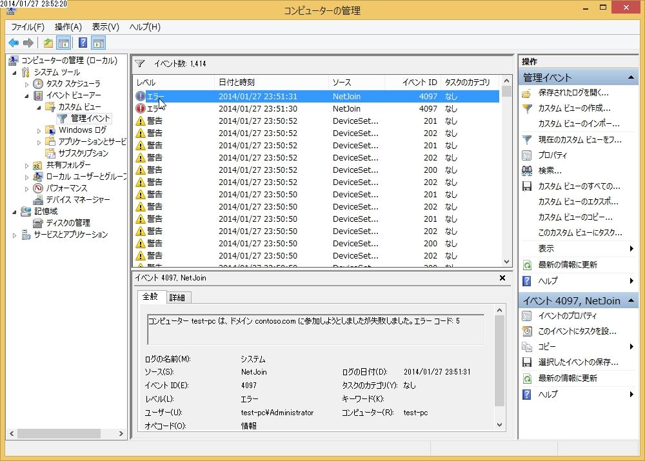Open the パフォーマンス node
Image resolution: width=645 pixels, height=461 pixels.
[66, 188]
